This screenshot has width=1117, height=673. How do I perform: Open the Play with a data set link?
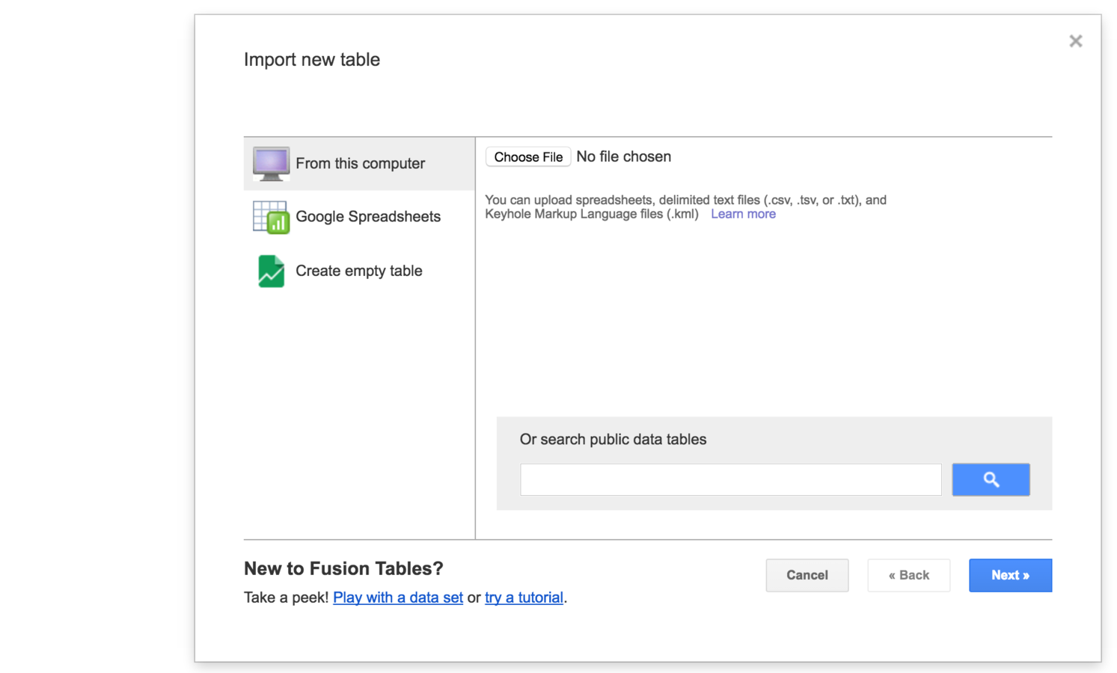[398, 597]
